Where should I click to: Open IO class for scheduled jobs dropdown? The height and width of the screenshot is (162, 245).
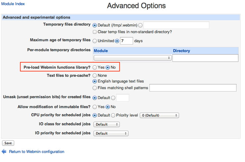107,124
